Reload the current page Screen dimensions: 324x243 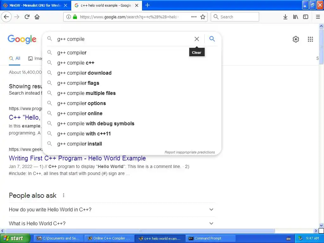tap(27, 17)
